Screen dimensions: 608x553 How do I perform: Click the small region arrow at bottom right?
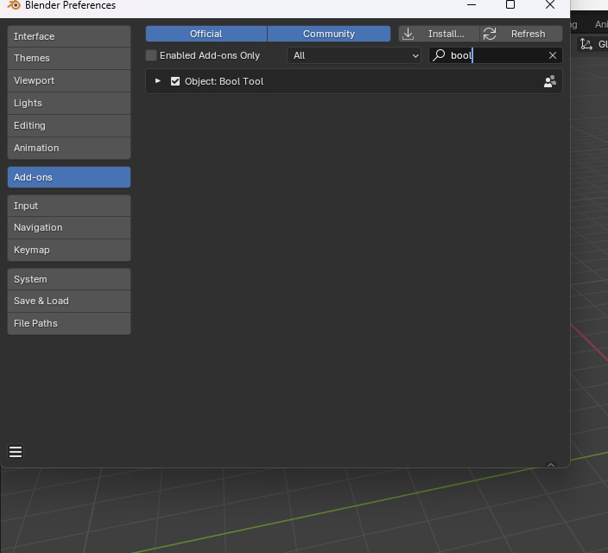(x=551, y=465)
